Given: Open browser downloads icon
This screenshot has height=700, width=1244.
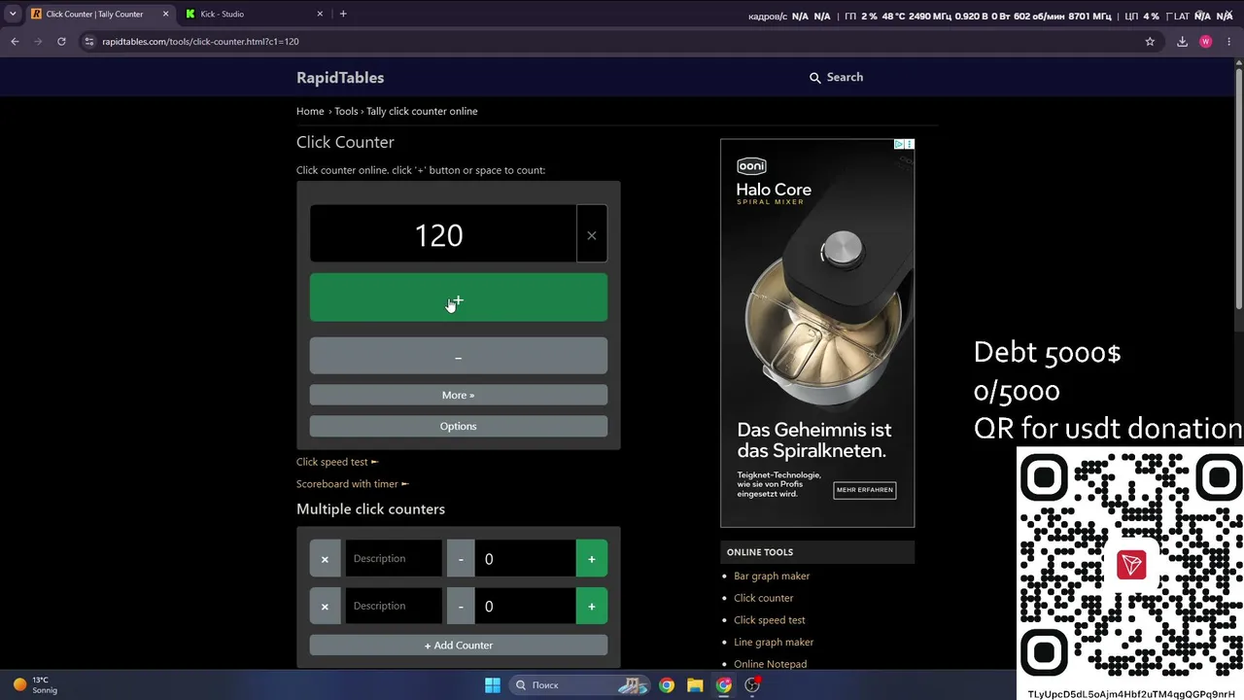Looking at the screenshot, I should pyautogui.click(x=1182, y=42).
